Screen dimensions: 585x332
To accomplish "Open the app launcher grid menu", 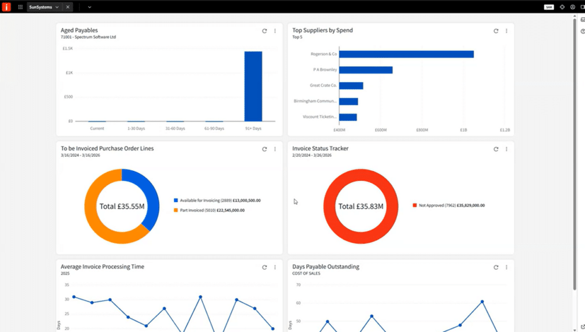I will (x=21, y=7).
